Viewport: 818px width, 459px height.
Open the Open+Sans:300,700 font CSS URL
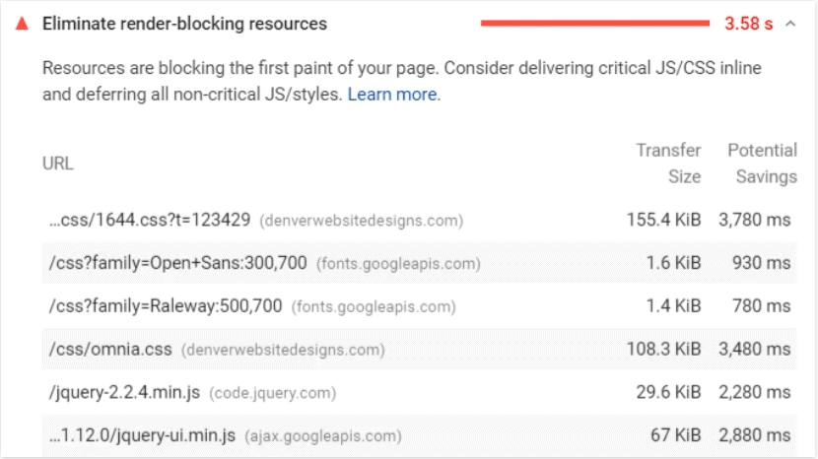coord(178,263)
